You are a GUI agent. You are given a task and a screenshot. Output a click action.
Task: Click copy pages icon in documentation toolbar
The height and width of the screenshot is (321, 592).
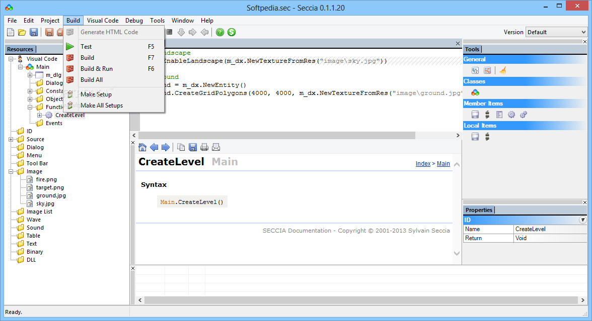[x=181, y=147]
